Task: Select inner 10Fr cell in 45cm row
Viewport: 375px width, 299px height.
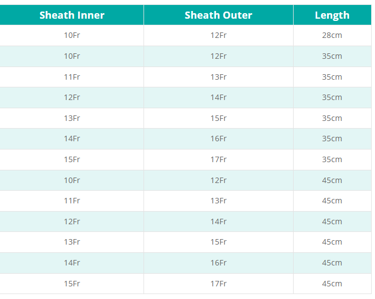Action: coord(72,180)
